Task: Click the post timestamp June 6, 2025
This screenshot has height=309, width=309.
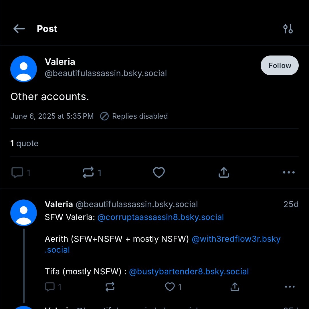Action: tap(52, 116)
